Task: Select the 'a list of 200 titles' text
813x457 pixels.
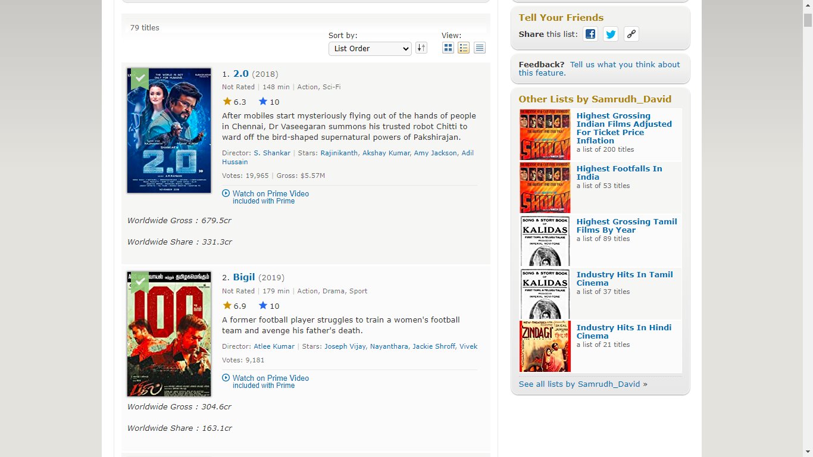Action: [x=605, y=150]
